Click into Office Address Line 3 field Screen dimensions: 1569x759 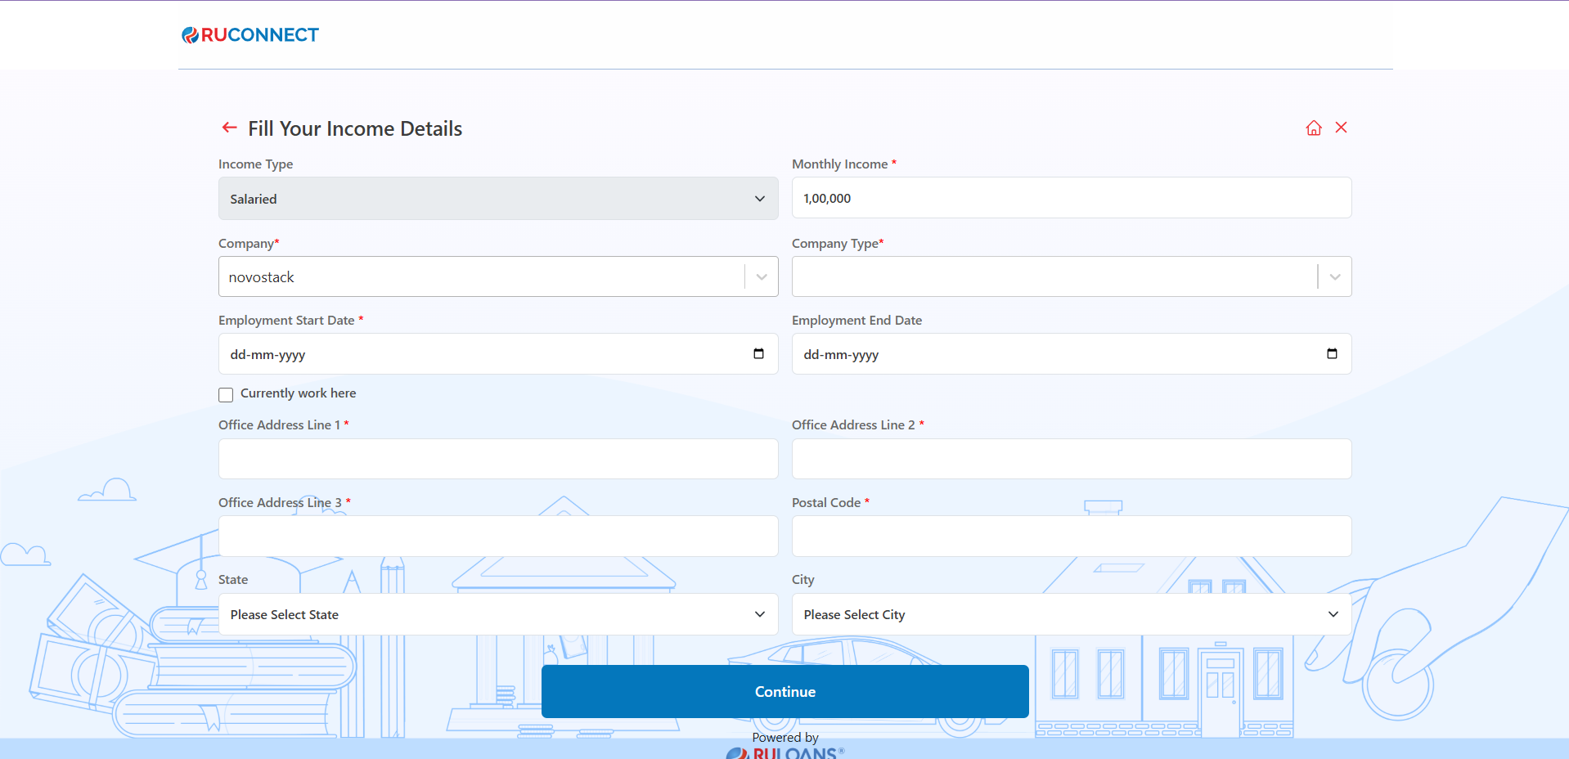497,537
